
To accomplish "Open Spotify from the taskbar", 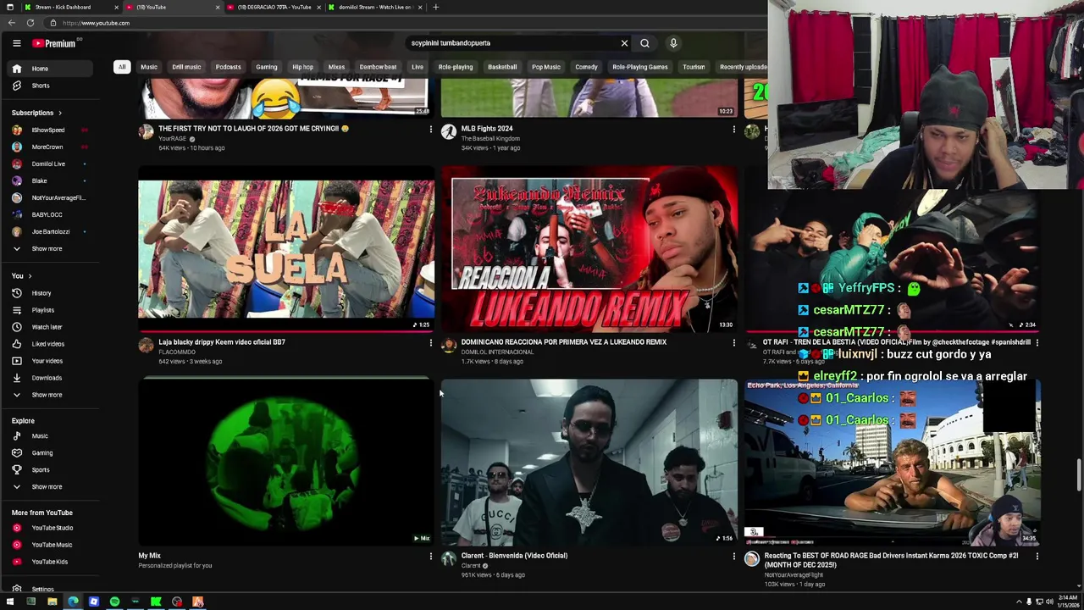I will tap(114, 602).
